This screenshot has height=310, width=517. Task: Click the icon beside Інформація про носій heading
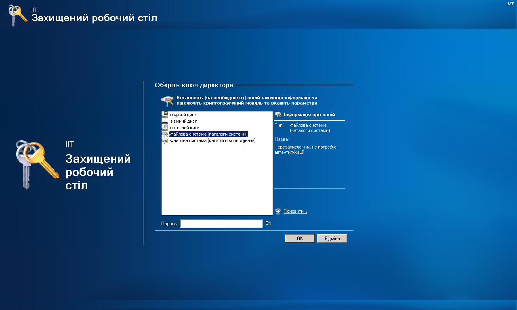click(x=278, y=115)
